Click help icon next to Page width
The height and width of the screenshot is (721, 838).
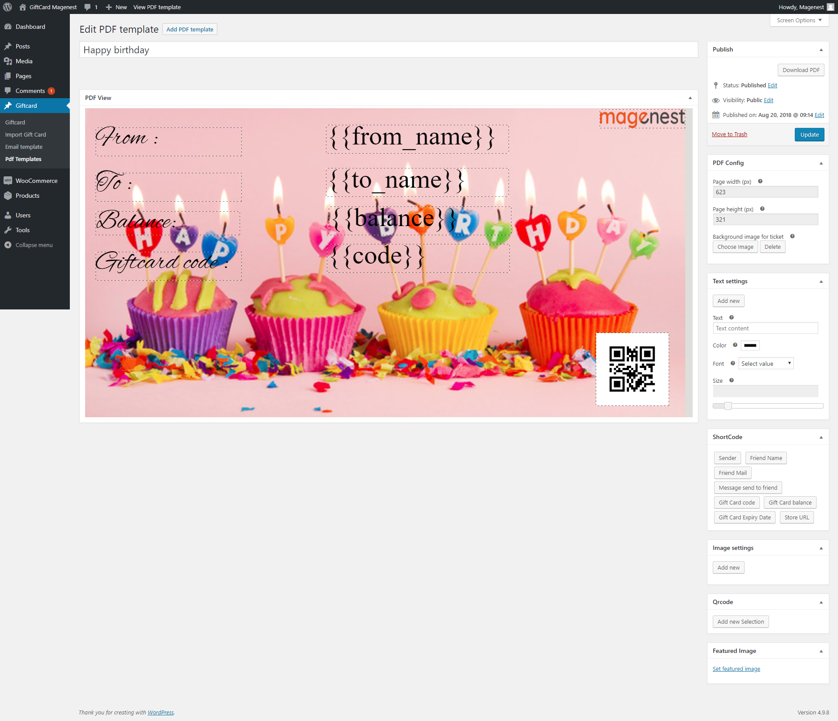760,182
